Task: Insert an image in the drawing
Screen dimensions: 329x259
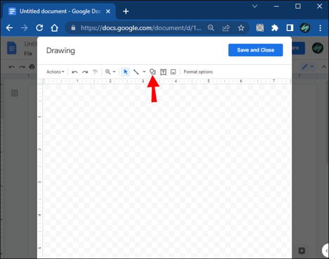Action: coord(173,72)
